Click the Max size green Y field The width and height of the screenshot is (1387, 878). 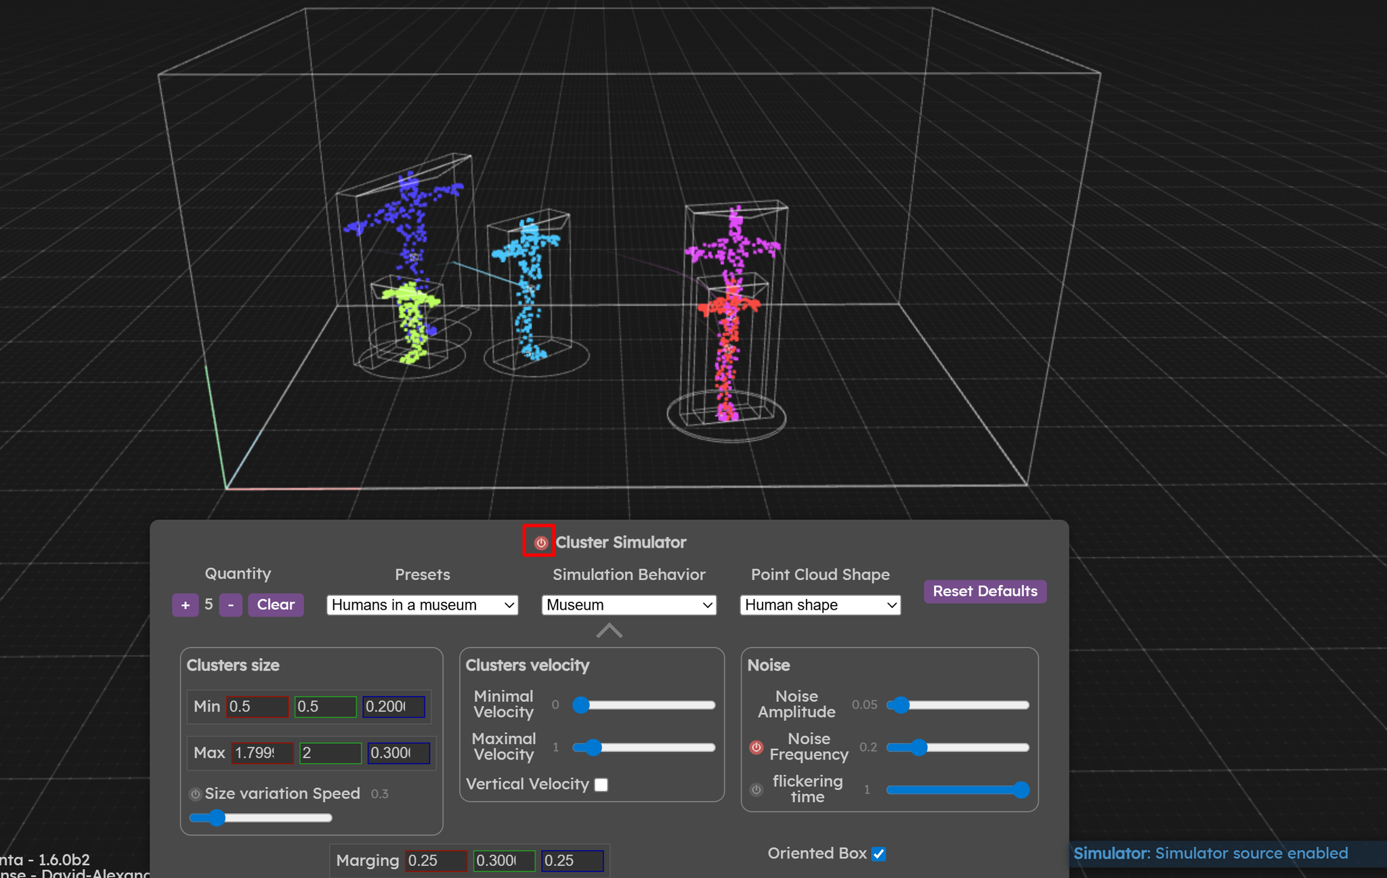(330, 753)
